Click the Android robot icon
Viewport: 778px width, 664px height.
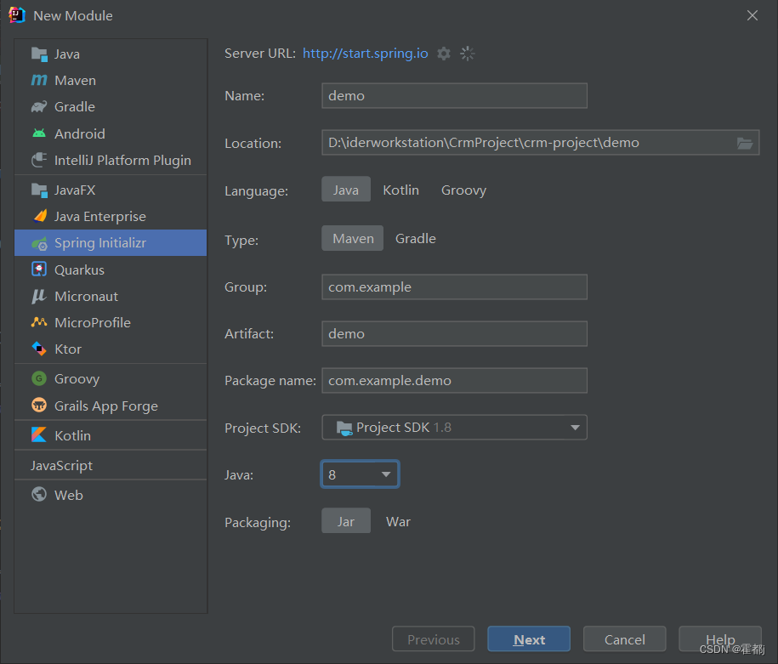coord(39,133)
